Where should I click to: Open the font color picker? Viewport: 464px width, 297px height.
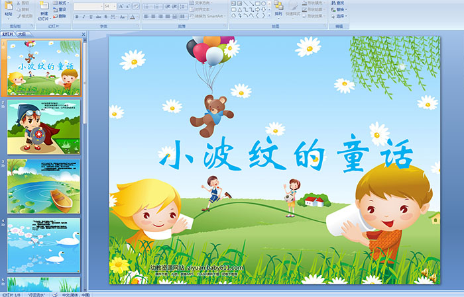tap(133, 17)
